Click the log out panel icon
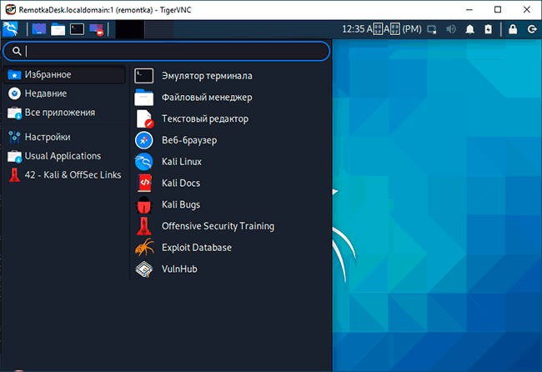The width and height of the screenshot is (542, 372). pyautogui.click(x=532, y=29)
